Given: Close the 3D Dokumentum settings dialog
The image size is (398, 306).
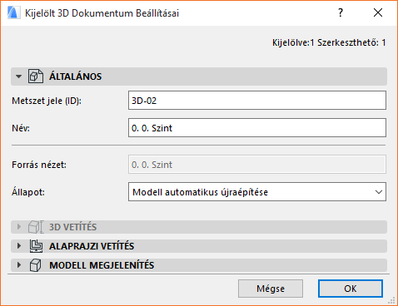Looking at the screenshot, I should click(378, 12).
